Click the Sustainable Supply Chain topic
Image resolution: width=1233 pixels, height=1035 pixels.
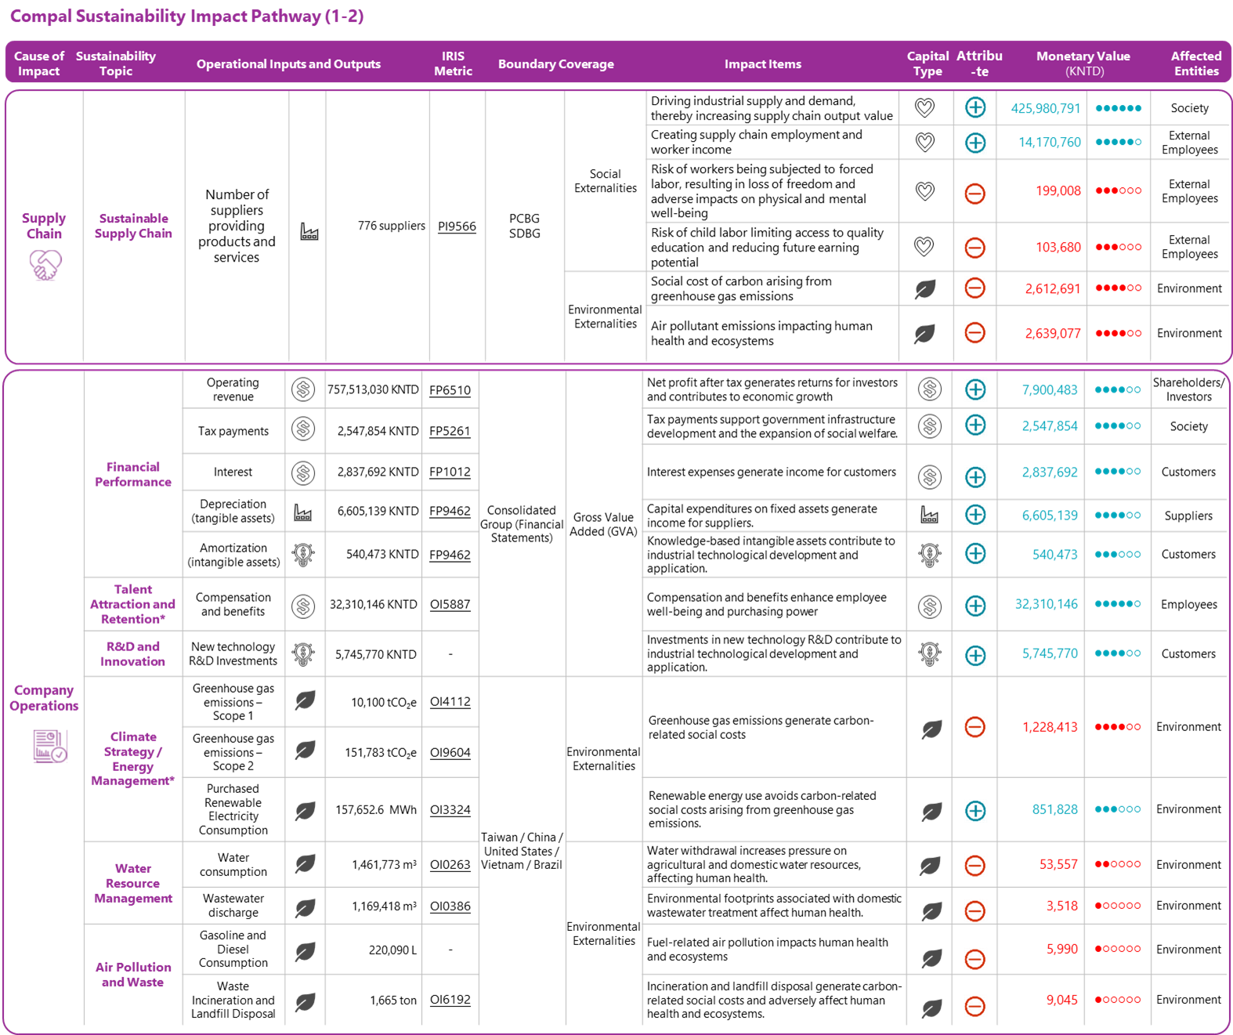133,226
